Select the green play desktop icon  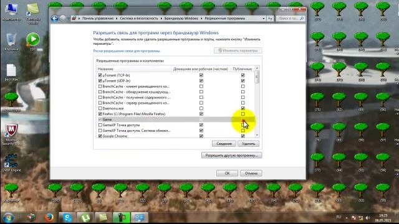[33, 41]
